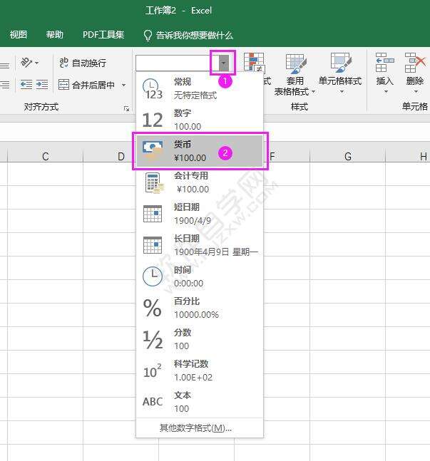Click the 插入 insert cells icon
Screen dimensions: 430x461
(x=385, y=63)
